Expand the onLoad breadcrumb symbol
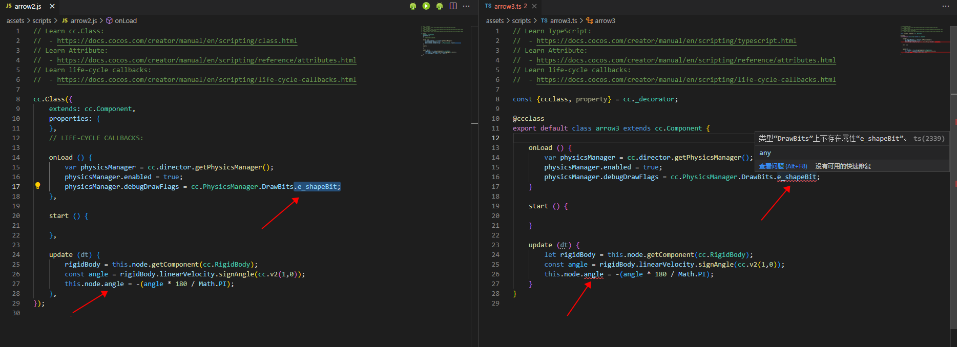The height and width of the screenshot is (347, 957). tap(126, 21)
